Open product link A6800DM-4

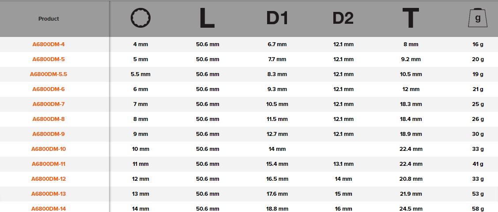(49, 44)
